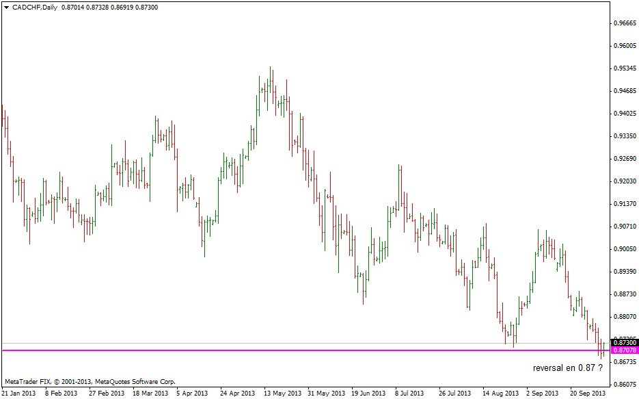The height and width of the screenshot is (399, 639).
Task: Click the 0.93350 price scale label
Action: pyautogui.click(x=625, y=136)
